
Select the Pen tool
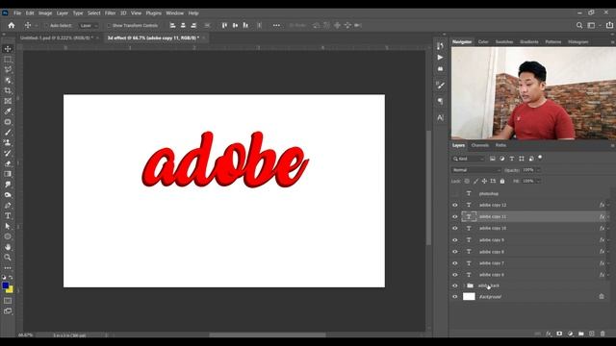(x=8, y=205)
